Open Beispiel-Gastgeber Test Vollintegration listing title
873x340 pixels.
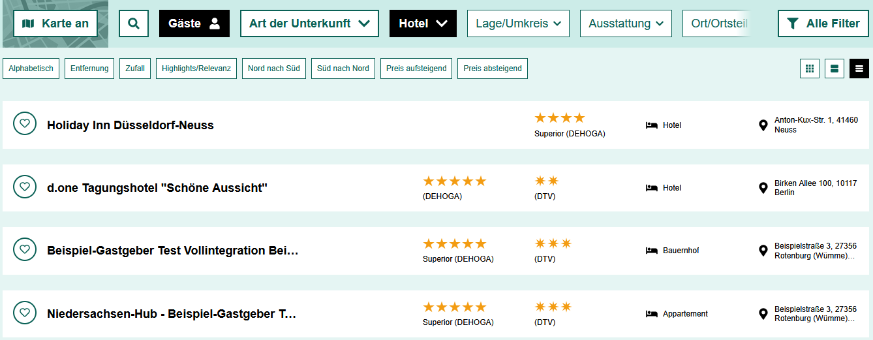click(x=173, y=251)
